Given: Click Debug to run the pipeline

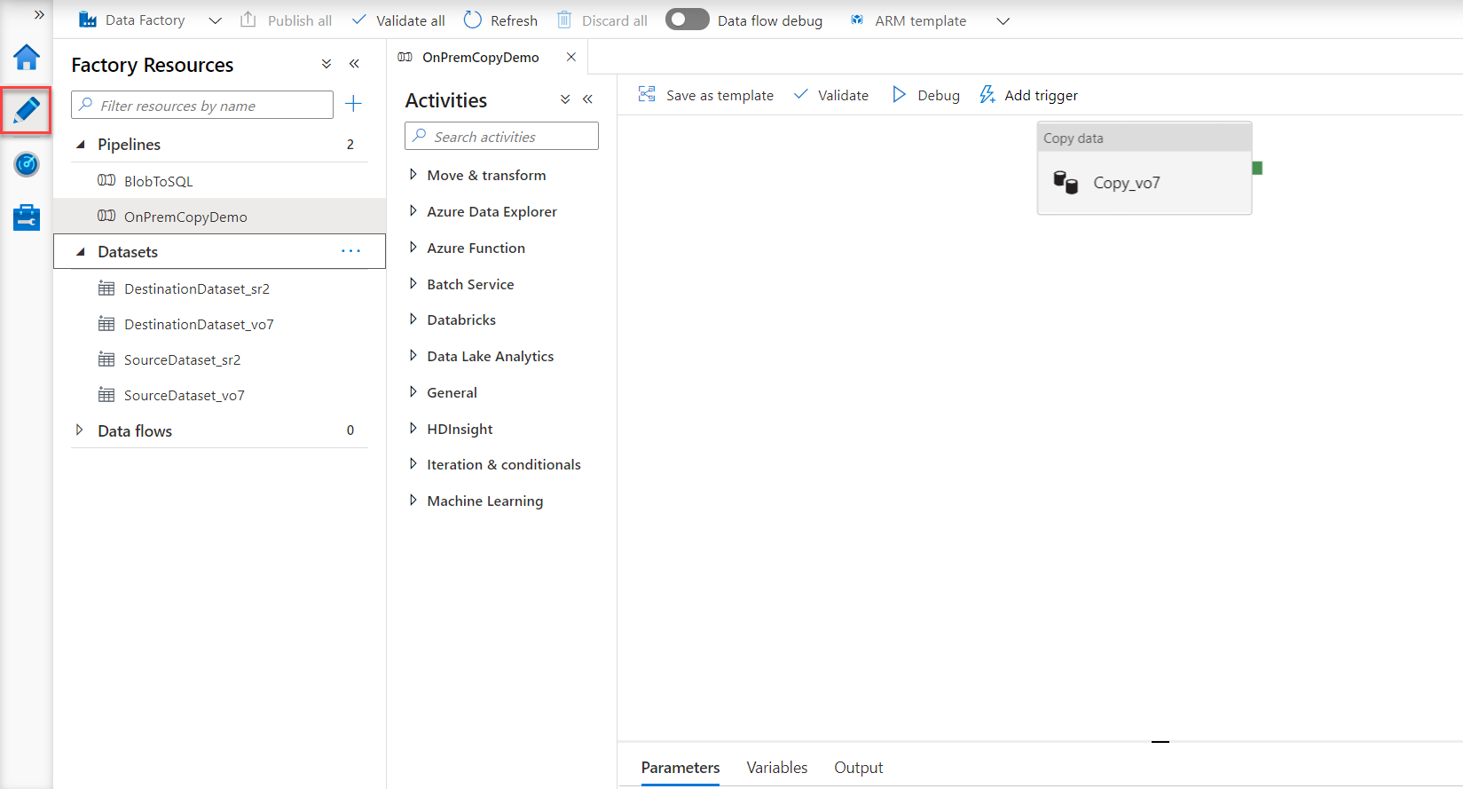Looking at the screenshot, I should 925,95.
